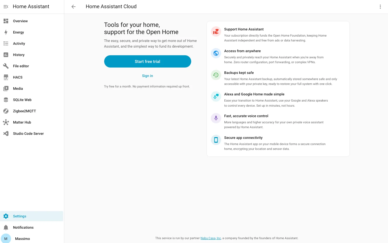Collapse the sidebar with the hamburger icon
The height and width of the screenshot is (243, 388).
click(x=6, y=7)
